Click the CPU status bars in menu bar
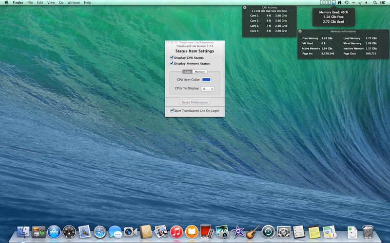The width and height of the screenshot is (390, 243). tap(325, 2)
